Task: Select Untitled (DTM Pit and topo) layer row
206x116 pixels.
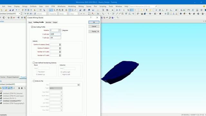Action: pos(13,96)
